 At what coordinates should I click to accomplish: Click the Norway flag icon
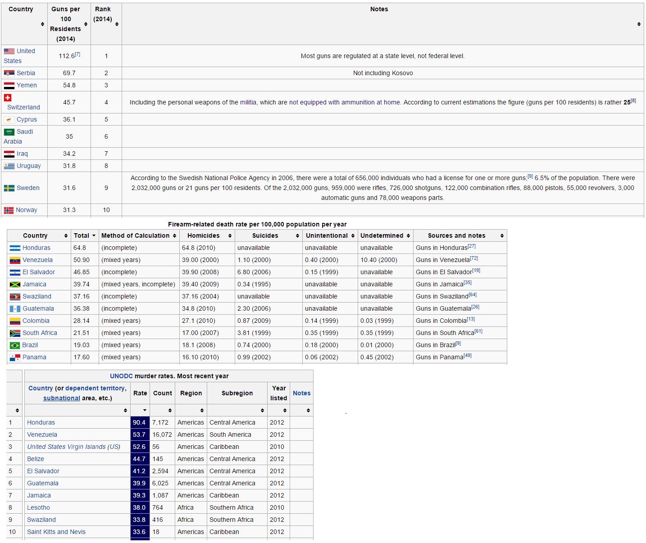9,210
